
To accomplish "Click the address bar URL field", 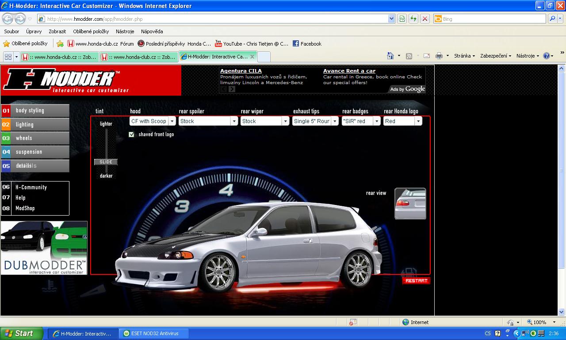I will point(217,19).
